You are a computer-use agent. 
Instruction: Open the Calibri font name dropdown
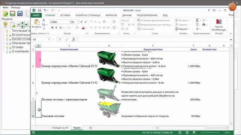coord(70,22)
